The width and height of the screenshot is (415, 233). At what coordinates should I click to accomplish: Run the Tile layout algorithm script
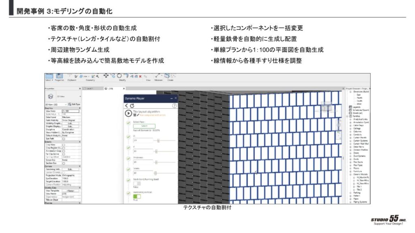tap(128, 113)
